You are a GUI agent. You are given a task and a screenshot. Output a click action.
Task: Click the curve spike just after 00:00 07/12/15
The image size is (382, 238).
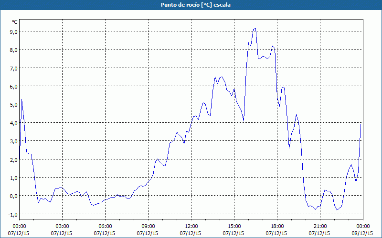coord(21,99)
